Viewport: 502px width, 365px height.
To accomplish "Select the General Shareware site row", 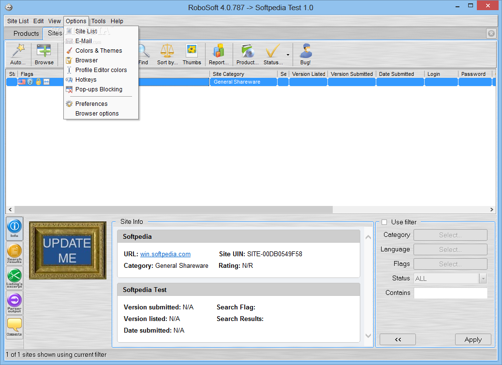I will click(251, 82).
